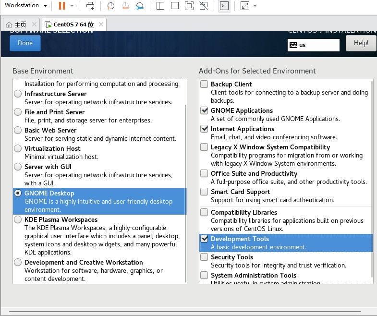Select the GNOME Desktop radio button

[x=18, y=193]
